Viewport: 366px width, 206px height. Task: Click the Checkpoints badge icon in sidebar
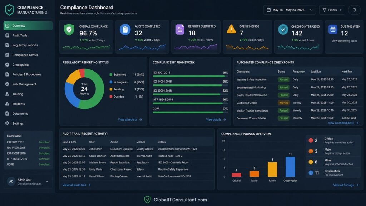pos(7,65)
